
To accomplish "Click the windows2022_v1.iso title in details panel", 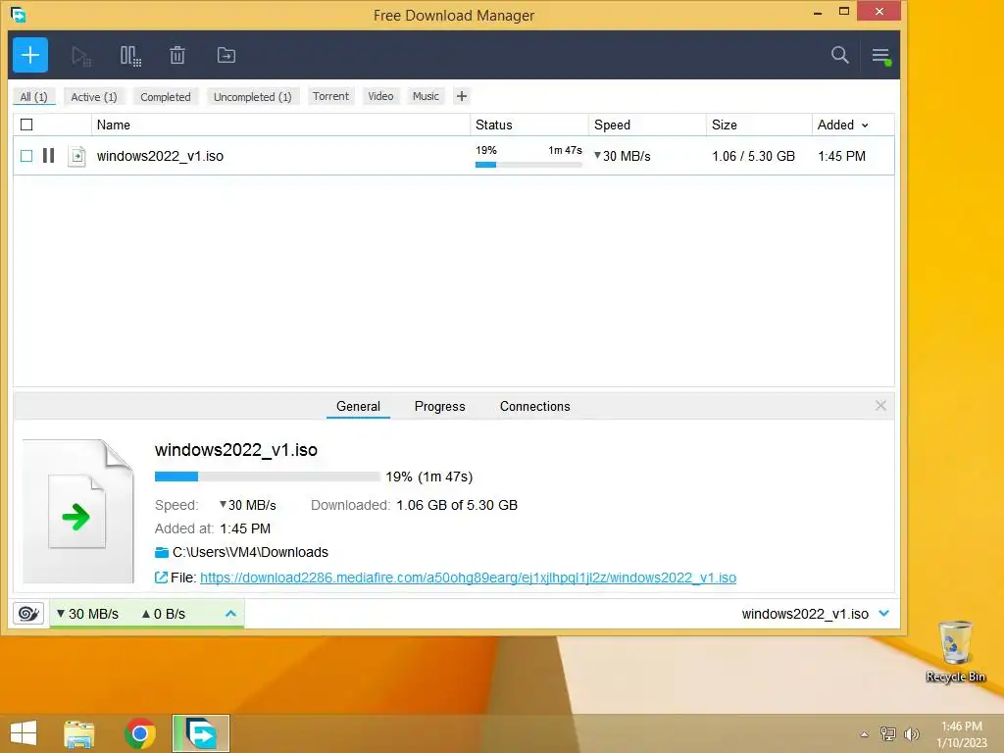I will tap(235, 449).
